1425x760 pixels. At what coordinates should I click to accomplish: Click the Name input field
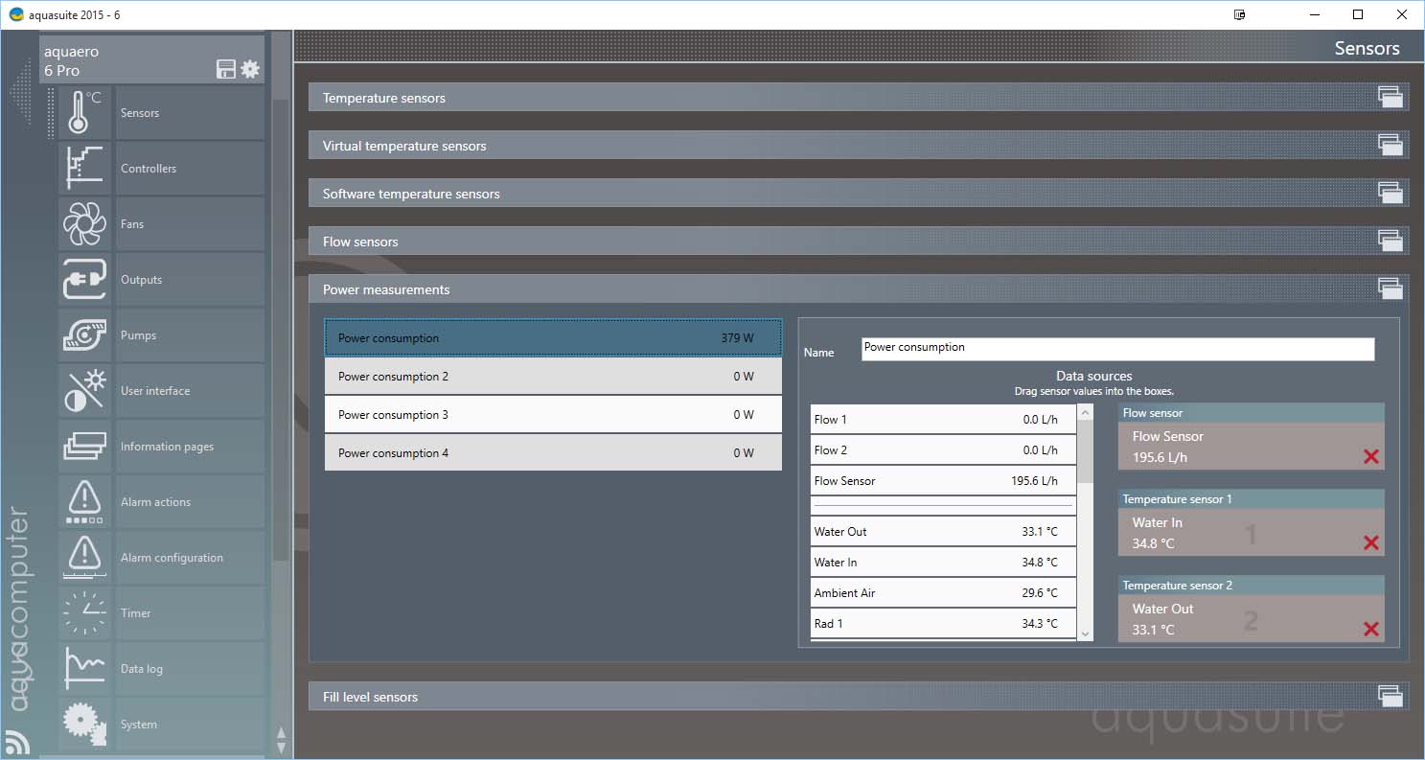click(1116, 349)
